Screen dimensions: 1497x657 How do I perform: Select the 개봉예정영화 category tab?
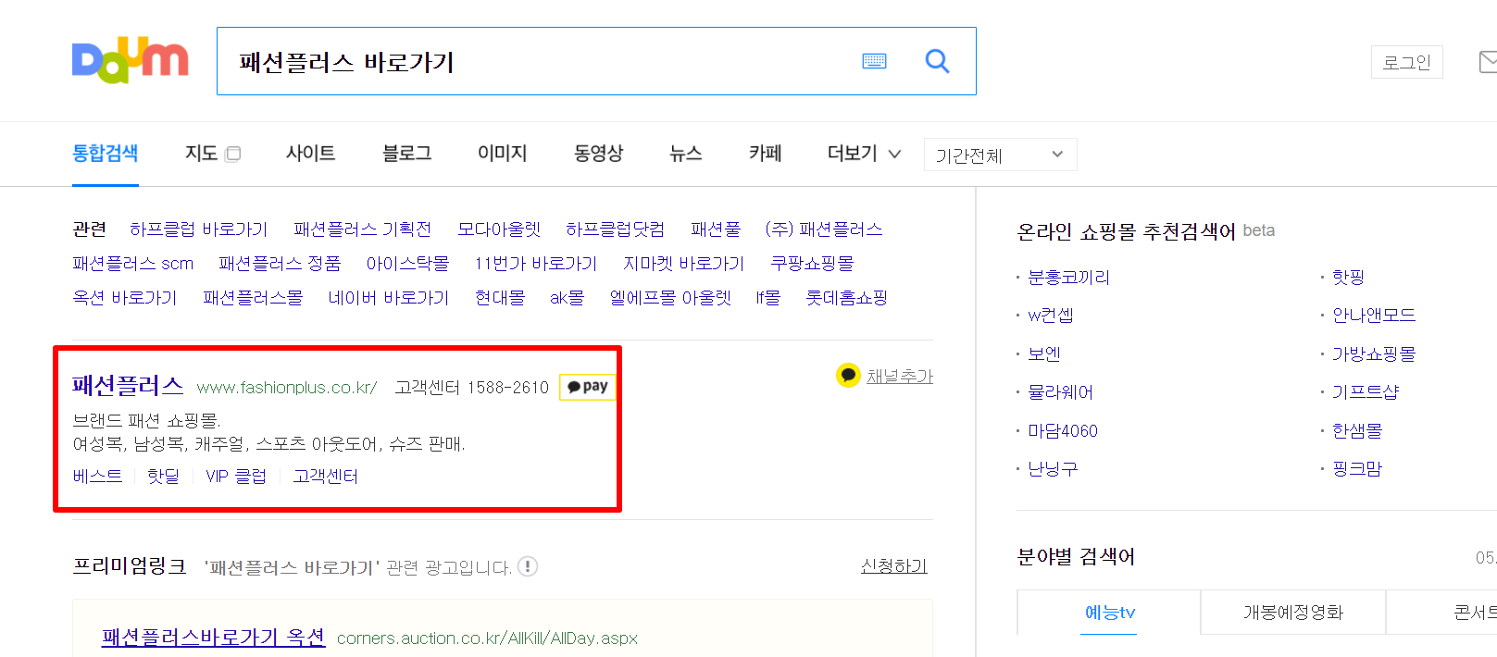(x=1292, y=612)
